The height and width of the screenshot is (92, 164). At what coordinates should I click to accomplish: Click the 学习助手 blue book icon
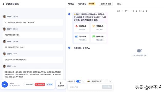point(77,37)
